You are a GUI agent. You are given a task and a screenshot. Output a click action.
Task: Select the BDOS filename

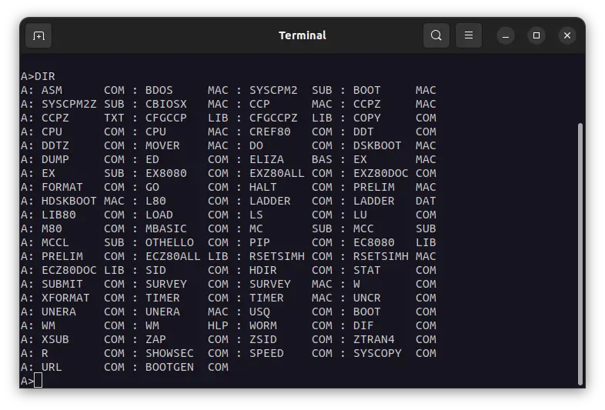point(159,90)
